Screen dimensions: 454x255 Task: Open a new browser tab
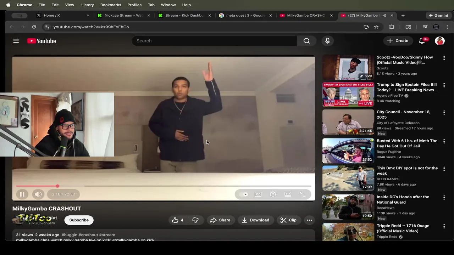click(403, 16)
